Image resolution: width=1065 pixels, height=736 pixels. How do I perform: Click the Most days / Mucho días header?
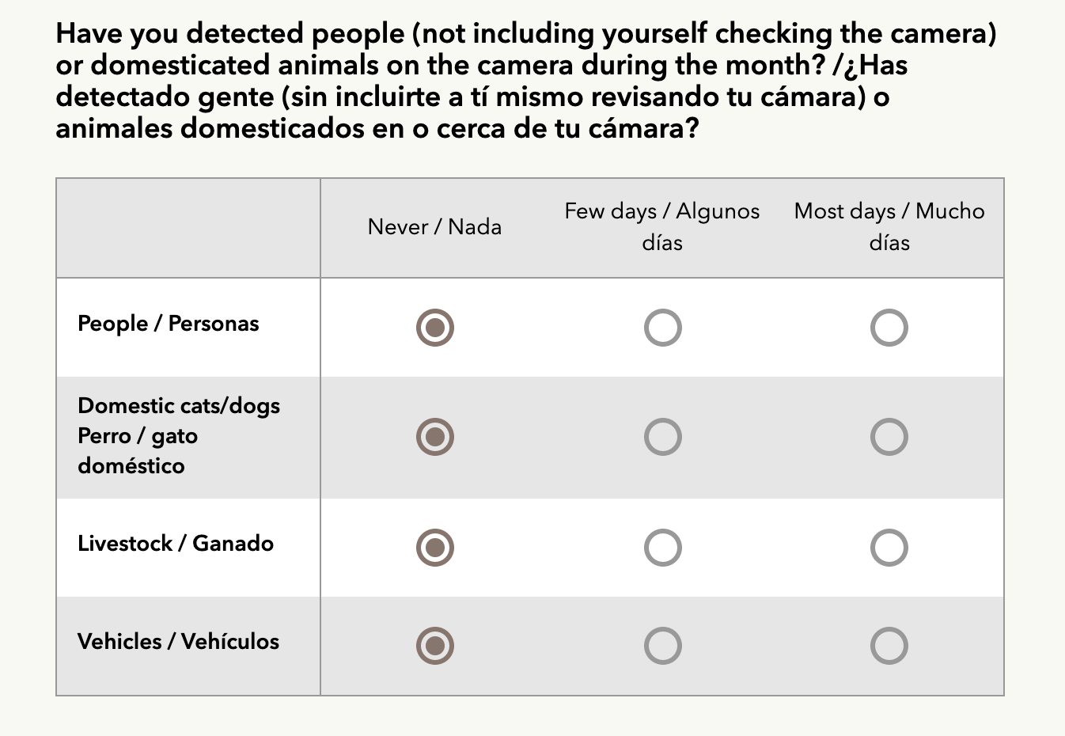[x=889, y=227]
